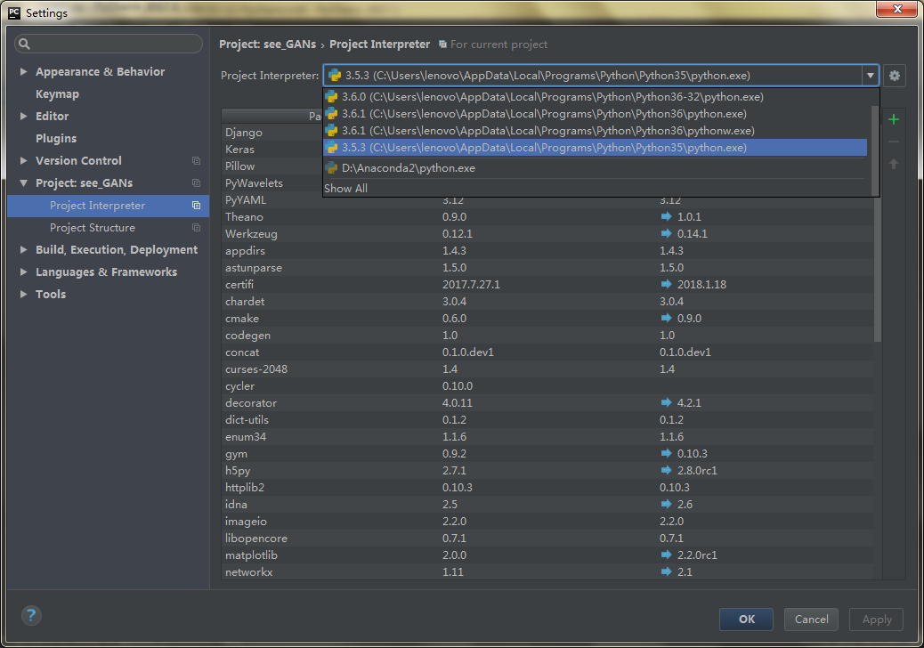
Task: Click the Cancel button
Action: pos(811,620)
